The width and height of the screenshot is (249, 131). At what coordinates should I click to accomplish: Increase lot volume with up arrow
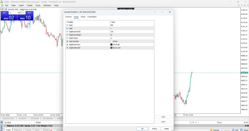[24, 13]
